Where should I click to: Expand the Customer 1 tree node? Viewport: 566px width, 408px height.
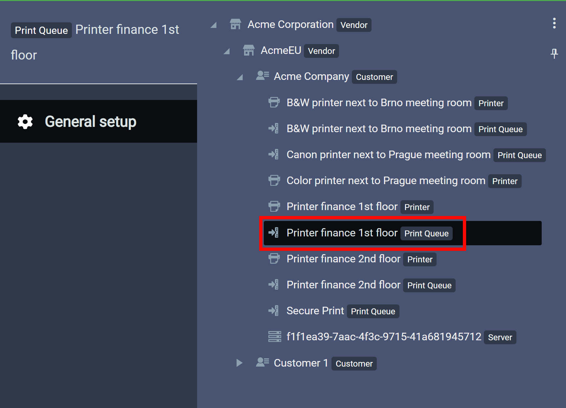[x=239, y=363]
